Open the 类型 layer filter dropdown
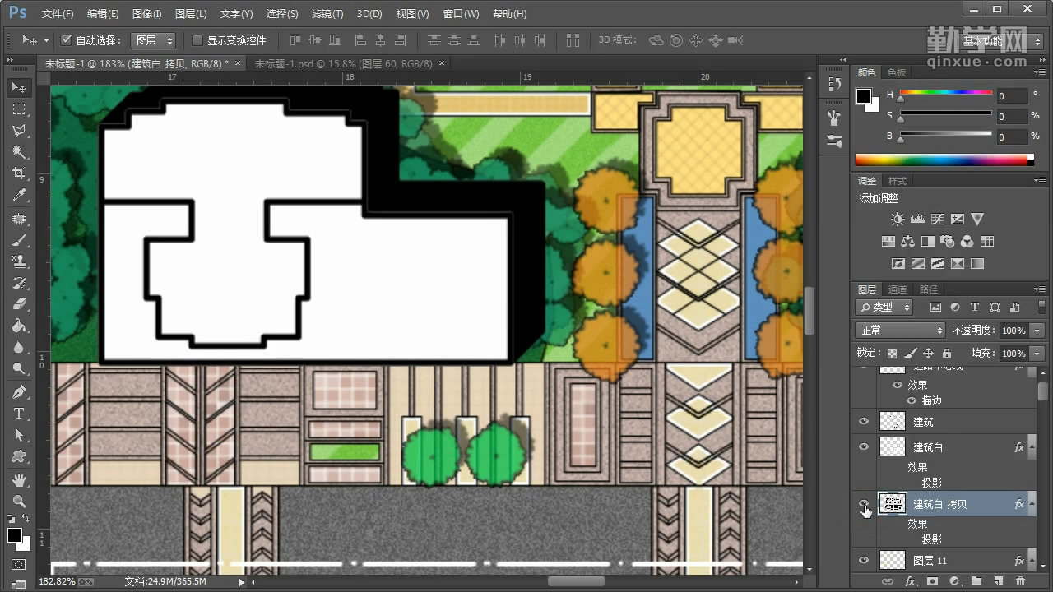This screenshot has width=1053, height=592. click(884, 307)
